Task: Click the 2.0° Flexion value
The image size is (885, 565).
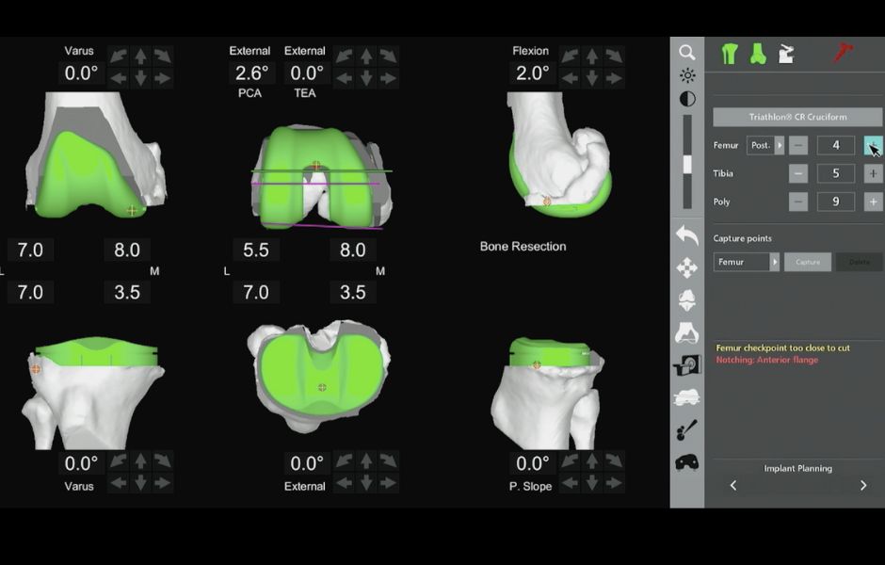Action: coord(532,73)
